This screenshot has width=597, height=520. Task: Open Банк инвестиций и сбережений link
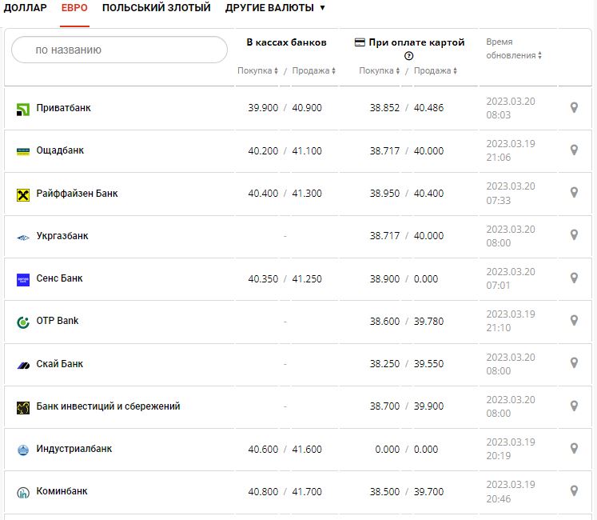pos(108,406)
